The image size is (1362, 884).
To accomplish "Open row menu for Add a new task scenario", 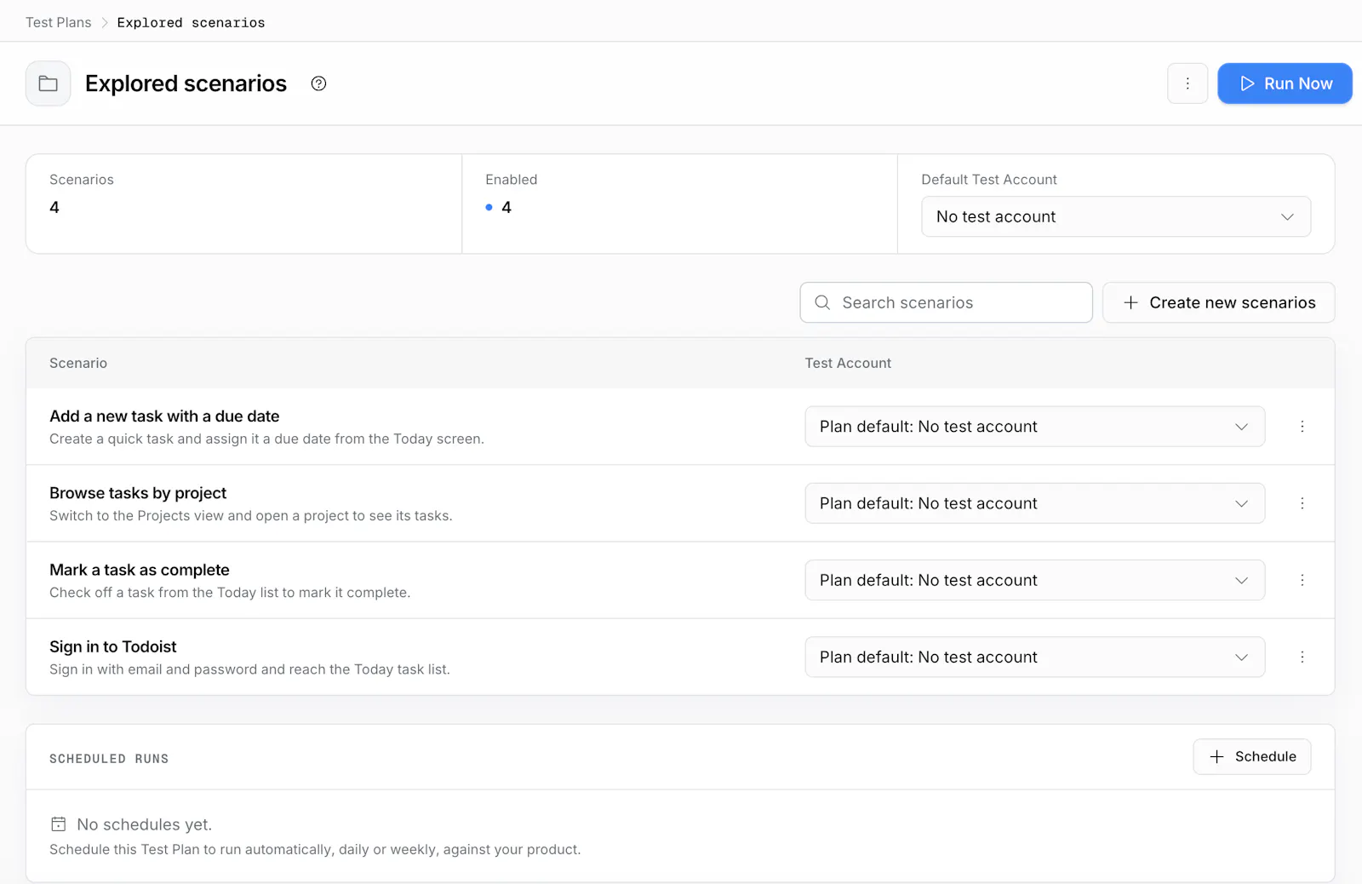I will [1302, 427].
